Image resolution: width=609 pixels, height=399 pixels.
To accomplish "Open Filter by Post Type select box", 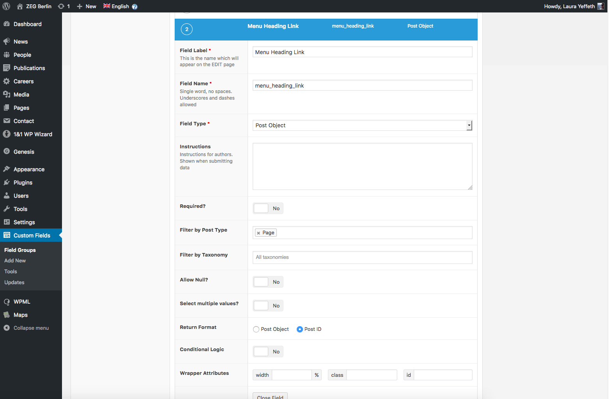I will pyautogui.click(x=362, y=232).
